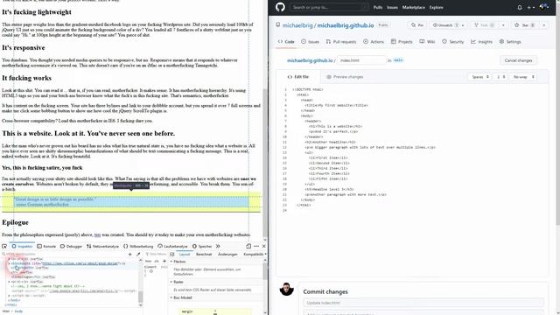Image resolution: width=560 pixels, height=315 pixels.
Task: Click the 'txti' link in the Epilogue
Action: point(97,235)
